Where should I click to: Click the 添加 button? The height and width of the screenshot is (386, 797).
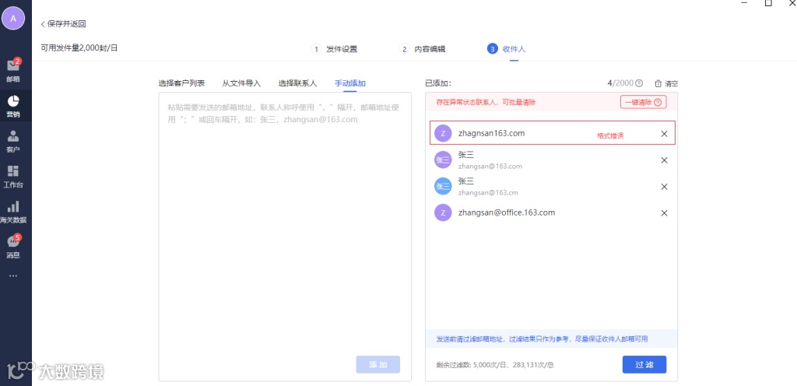point(378,365)
